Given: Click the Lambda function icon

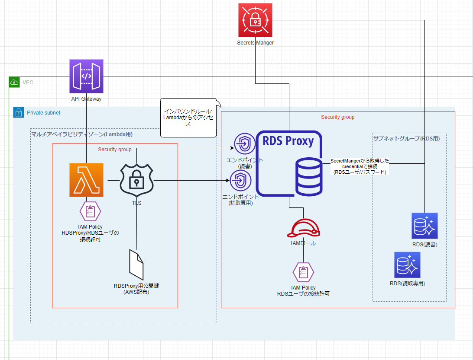Looking at the screenshot, I should [x=86, y=180].
